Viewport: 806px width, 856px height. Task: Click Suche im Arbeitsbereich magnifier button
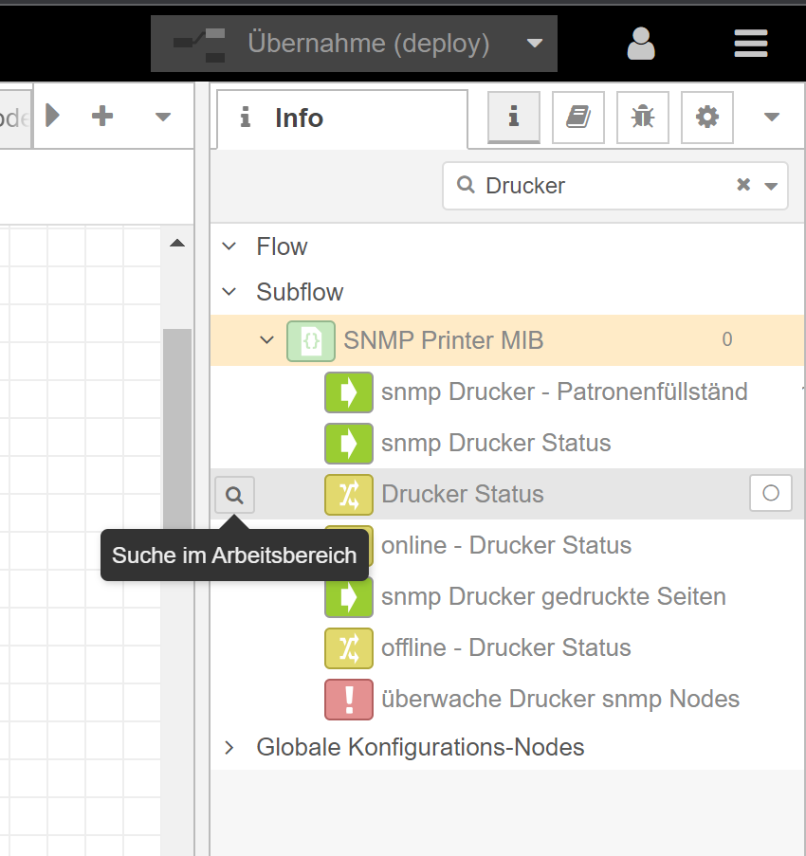click(234, 495)
